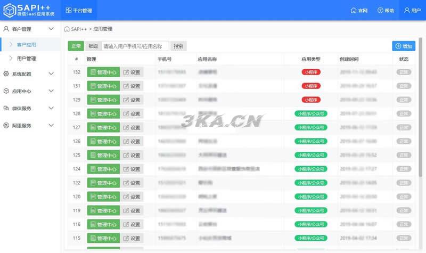The height and width of the screenshot is (253, 426).
Task: Click 管理中心 button for row 120
Action: click(x=103, y=197)
